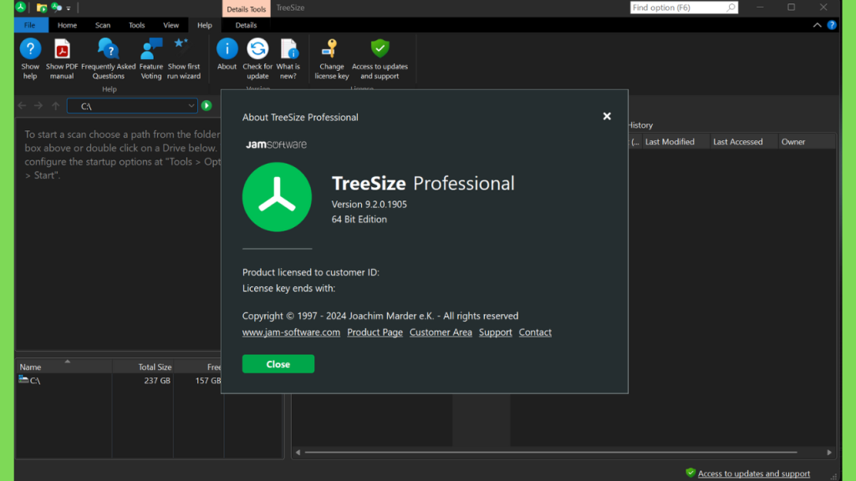
Task: Open the History tab
Action: tap(639, 125)
